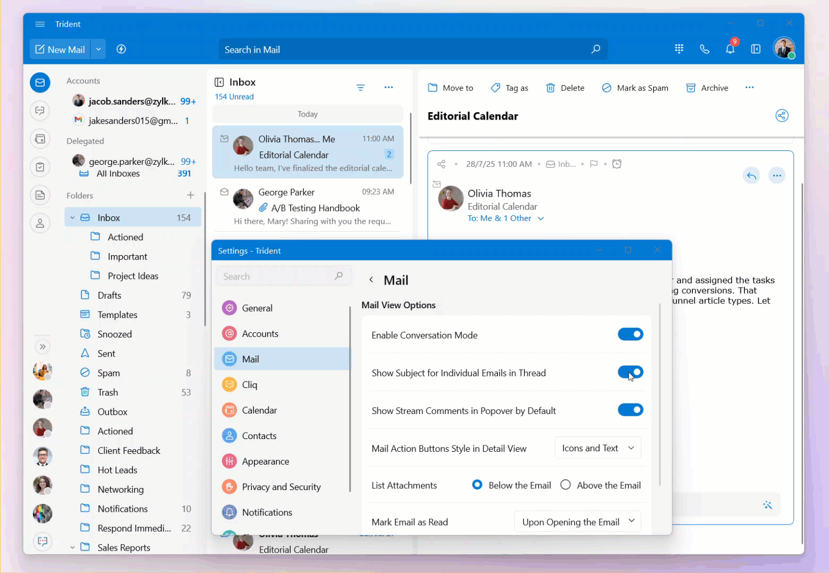Expand the collapsed sidebar double-chevron
The height and width of the screenshot is (573, 829).
[43, 347]
